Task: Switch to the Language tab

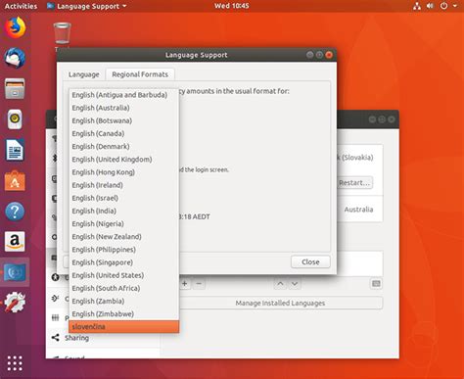Action: point(84,74)
